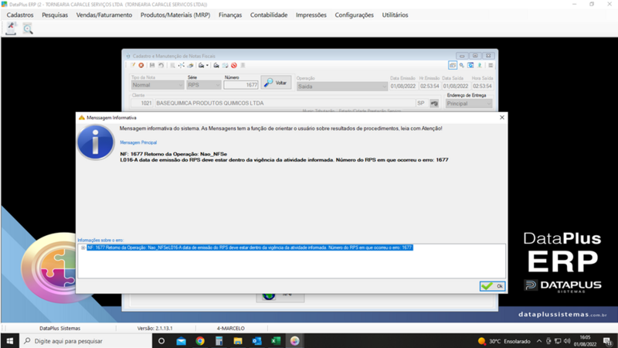Click the client code field 1021
Viewport: 618px width, 348px height.
pyautogui.click(x=142, y=103)
